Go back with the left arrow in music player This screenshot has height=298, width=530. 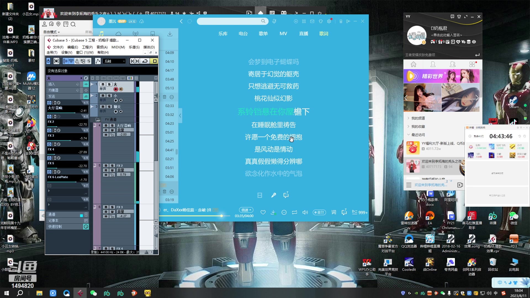[x=181, y=21]
